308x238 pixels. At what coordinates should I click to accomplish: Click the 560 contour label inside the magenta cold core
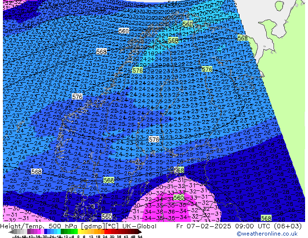pyautogui.click(x=179, y=197)
